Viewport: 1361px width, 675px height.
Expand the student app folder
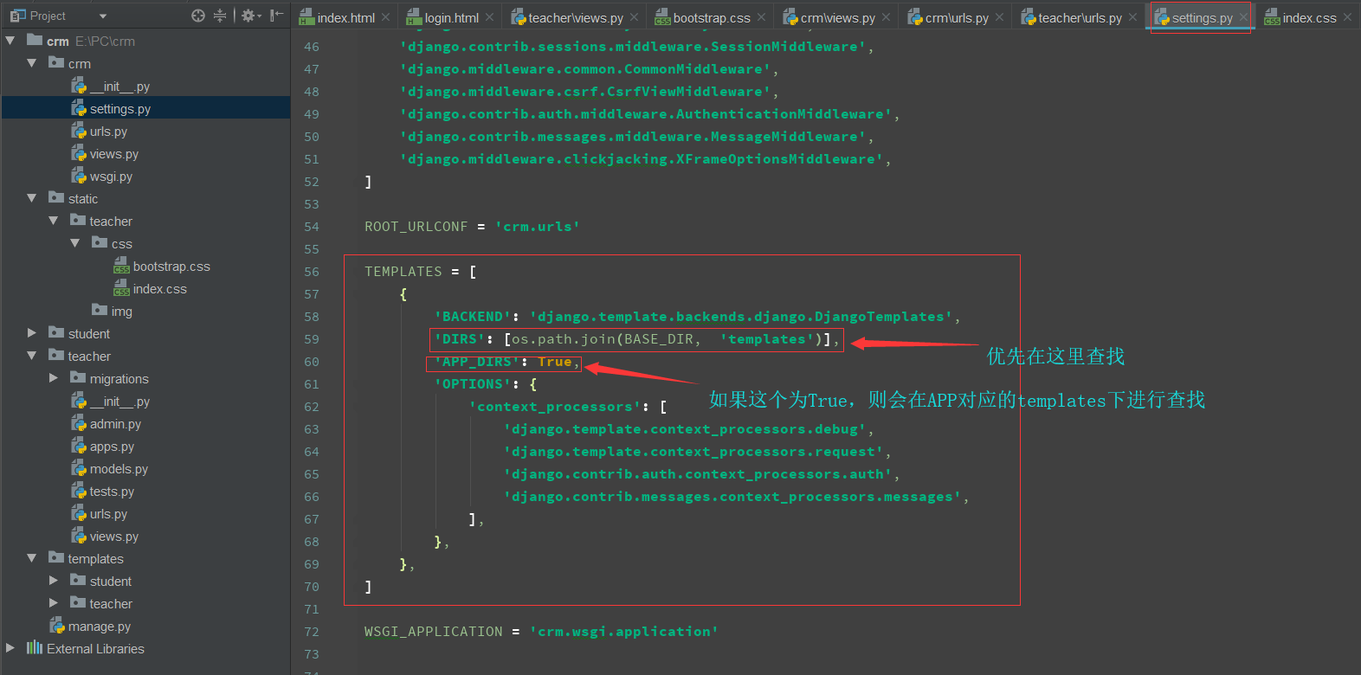click(x=32, y=333)
